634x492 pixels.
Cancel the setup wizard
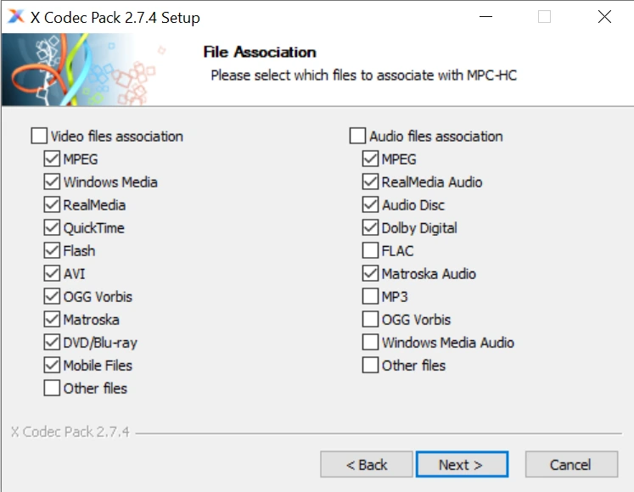coord(570,465)
